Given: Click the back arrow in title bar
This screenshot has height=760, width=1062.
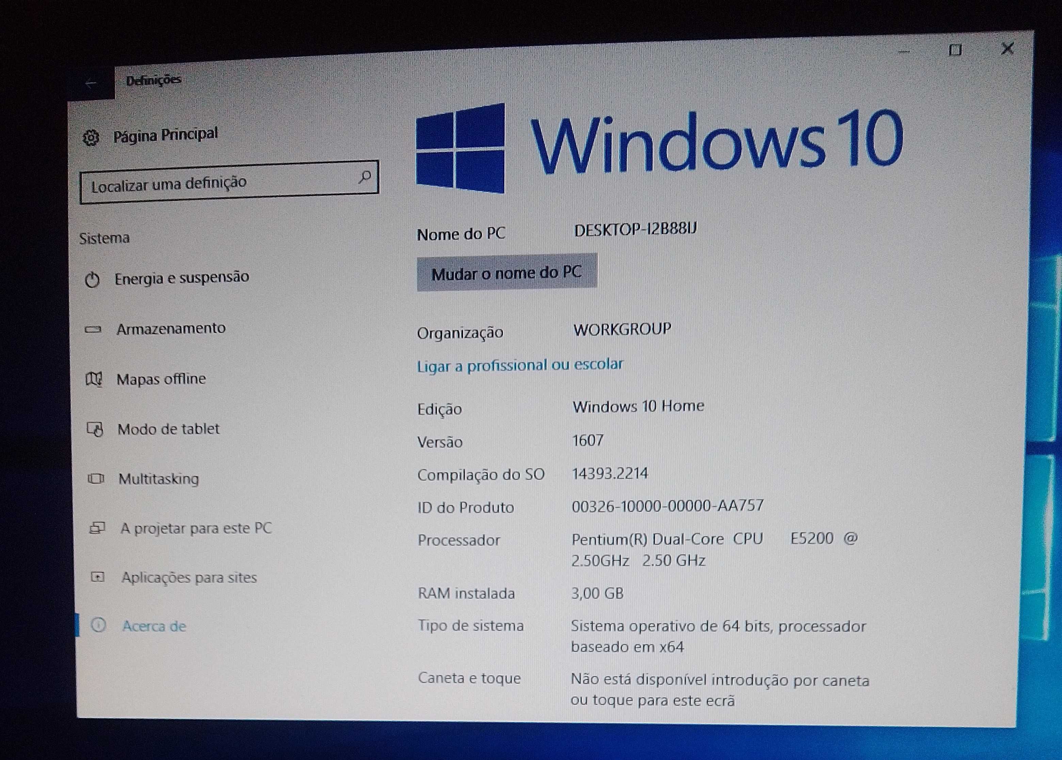Looking at the screenshot, I should pyautogui.click(x=91, y=83).
